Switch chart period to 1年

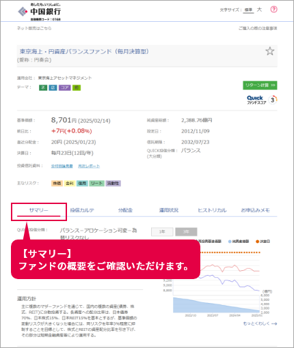pyautogui.click(x=162, y=232)
